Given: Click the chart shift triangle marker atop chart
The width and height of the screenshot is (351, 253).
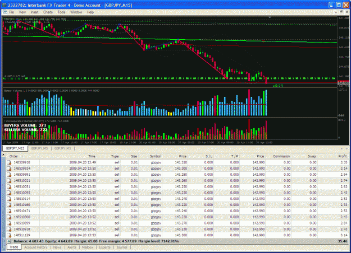Looking at the screenshot, I should tap(270, 17).
